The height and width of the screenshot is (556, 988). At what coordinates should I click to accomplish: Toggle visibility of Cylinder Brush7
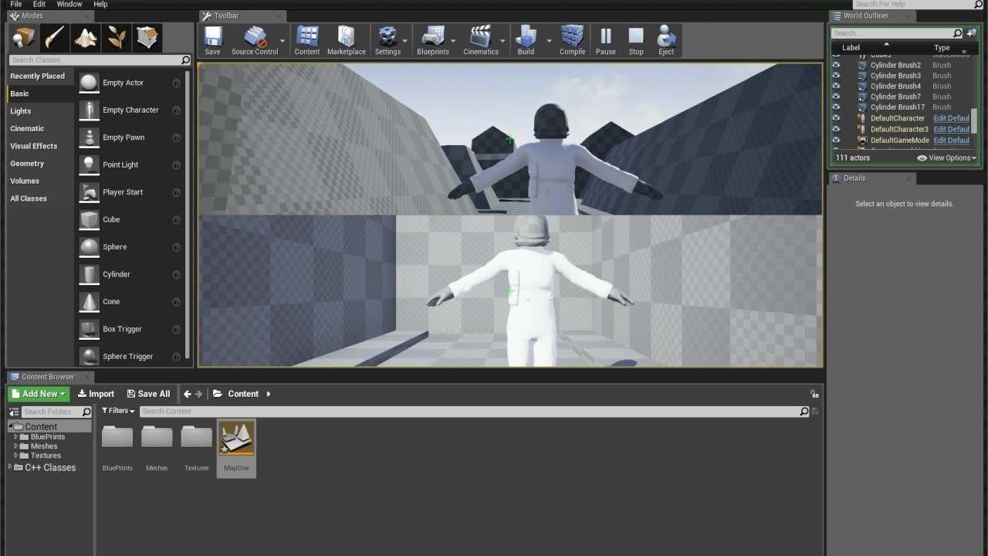point(835,97)
